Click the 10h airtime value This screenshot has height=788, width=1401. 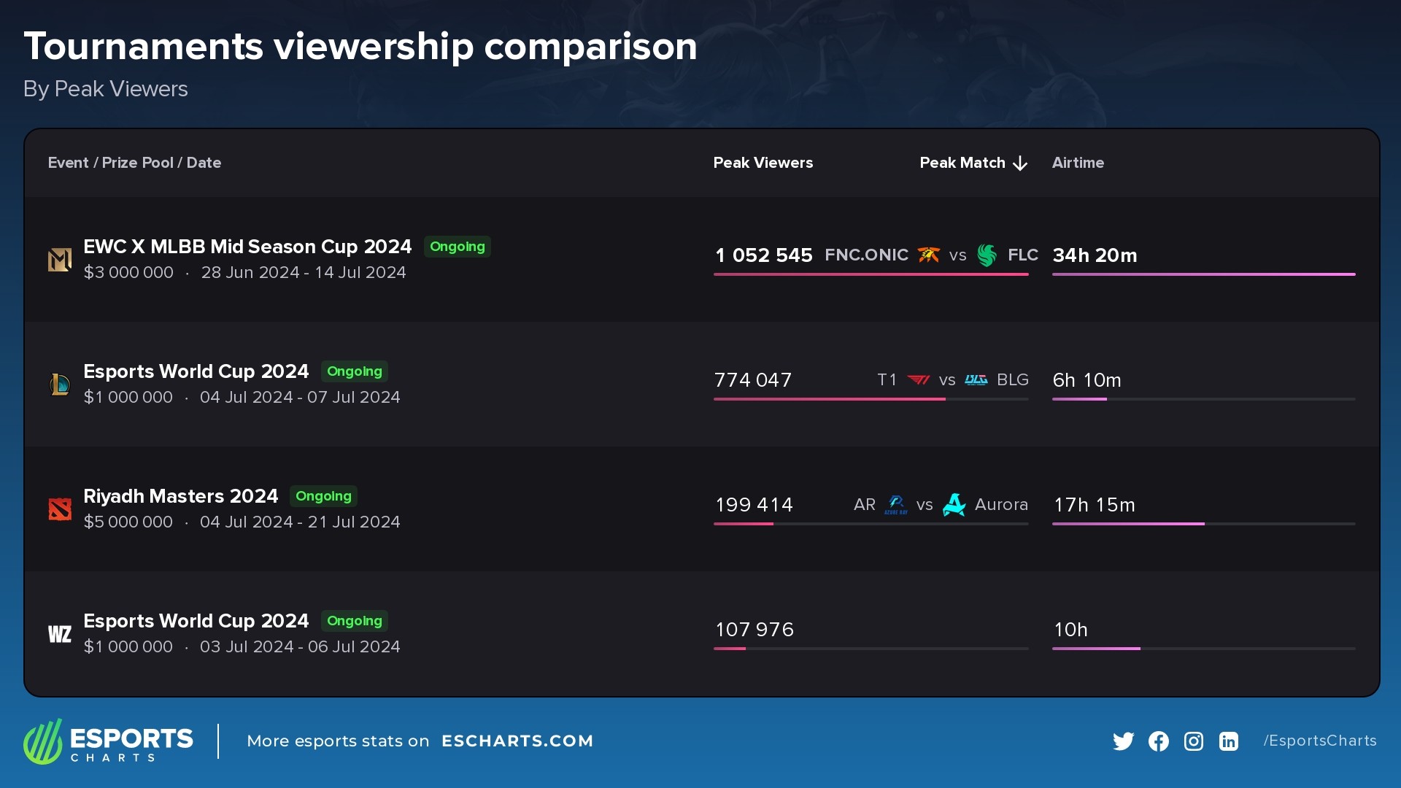click(x=1070, y=630)
